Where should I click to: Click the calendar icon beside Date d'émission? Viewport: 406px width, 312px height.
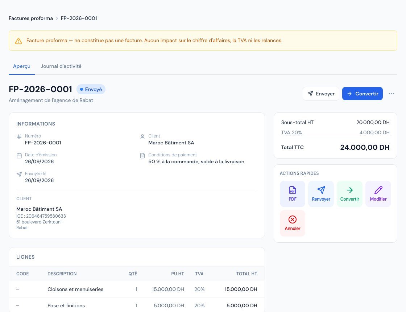19,156
